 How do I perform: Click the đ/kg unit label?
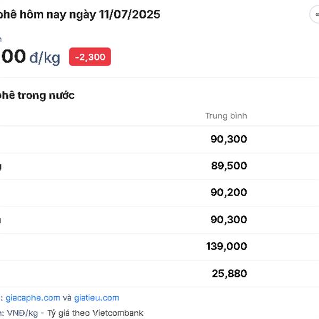45,57
